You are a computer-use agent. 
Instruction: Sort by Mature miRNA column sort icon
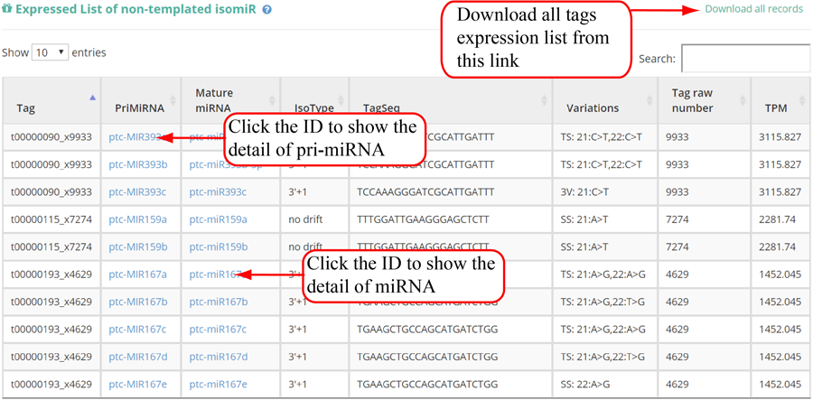(272, 100)
